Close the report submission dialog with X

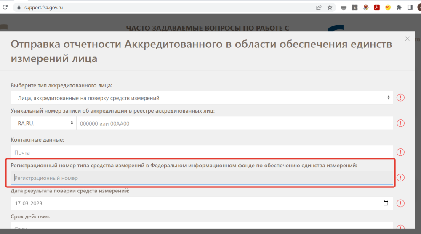[407, 39]
